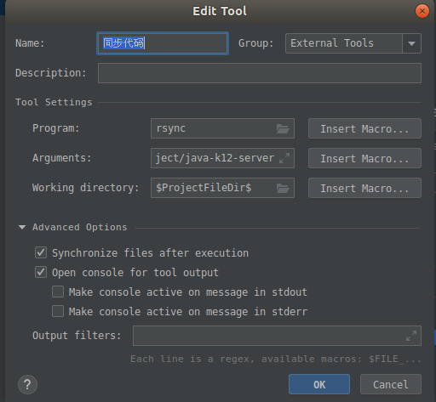436x402 pixels.
Task: Select External Tools group combo box
Action: (x=353, y=43)
